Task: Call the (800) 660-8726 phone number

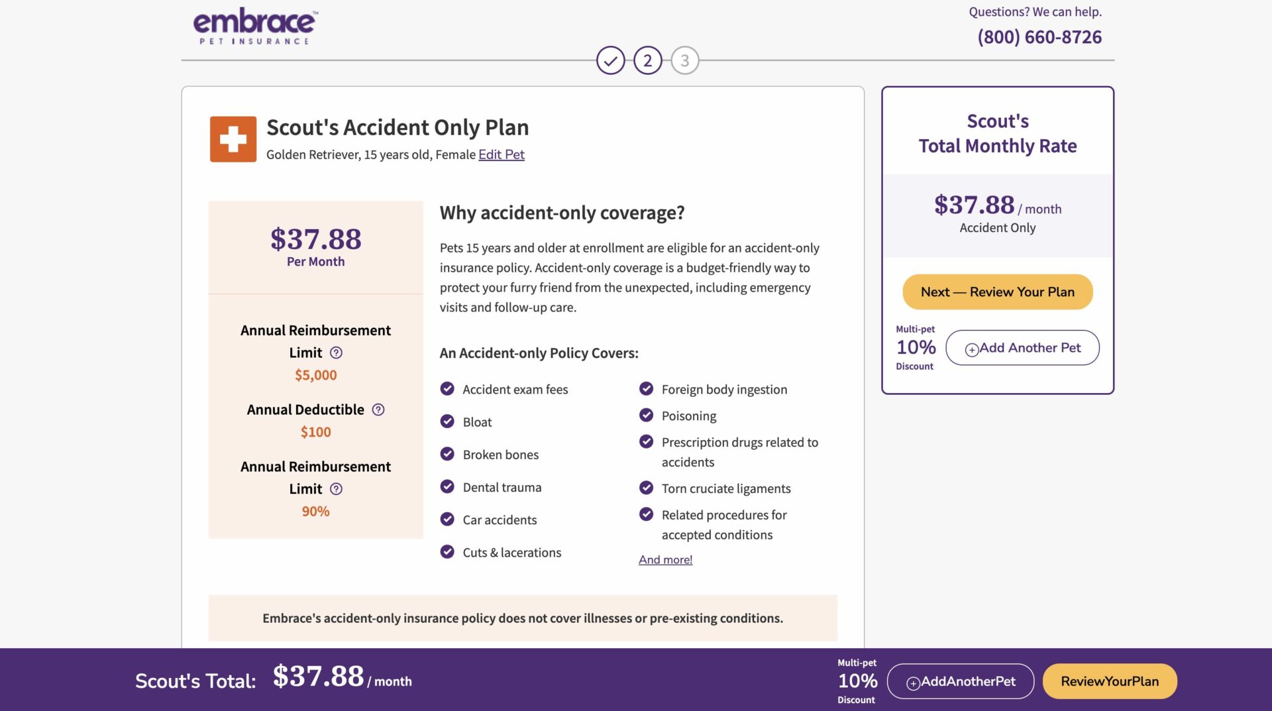Action: [x=1039, y=37]
